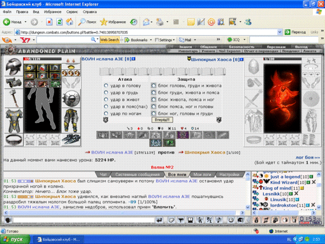325x244 pixels.
Task: Activate the blue-white skill icon in second row
Action: [156, 143]
